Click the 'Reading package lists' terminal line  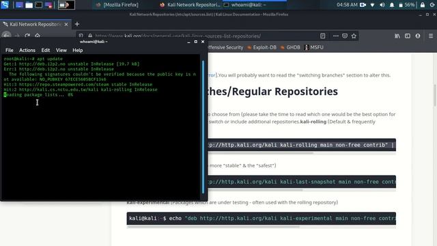[x=38, y=95]
